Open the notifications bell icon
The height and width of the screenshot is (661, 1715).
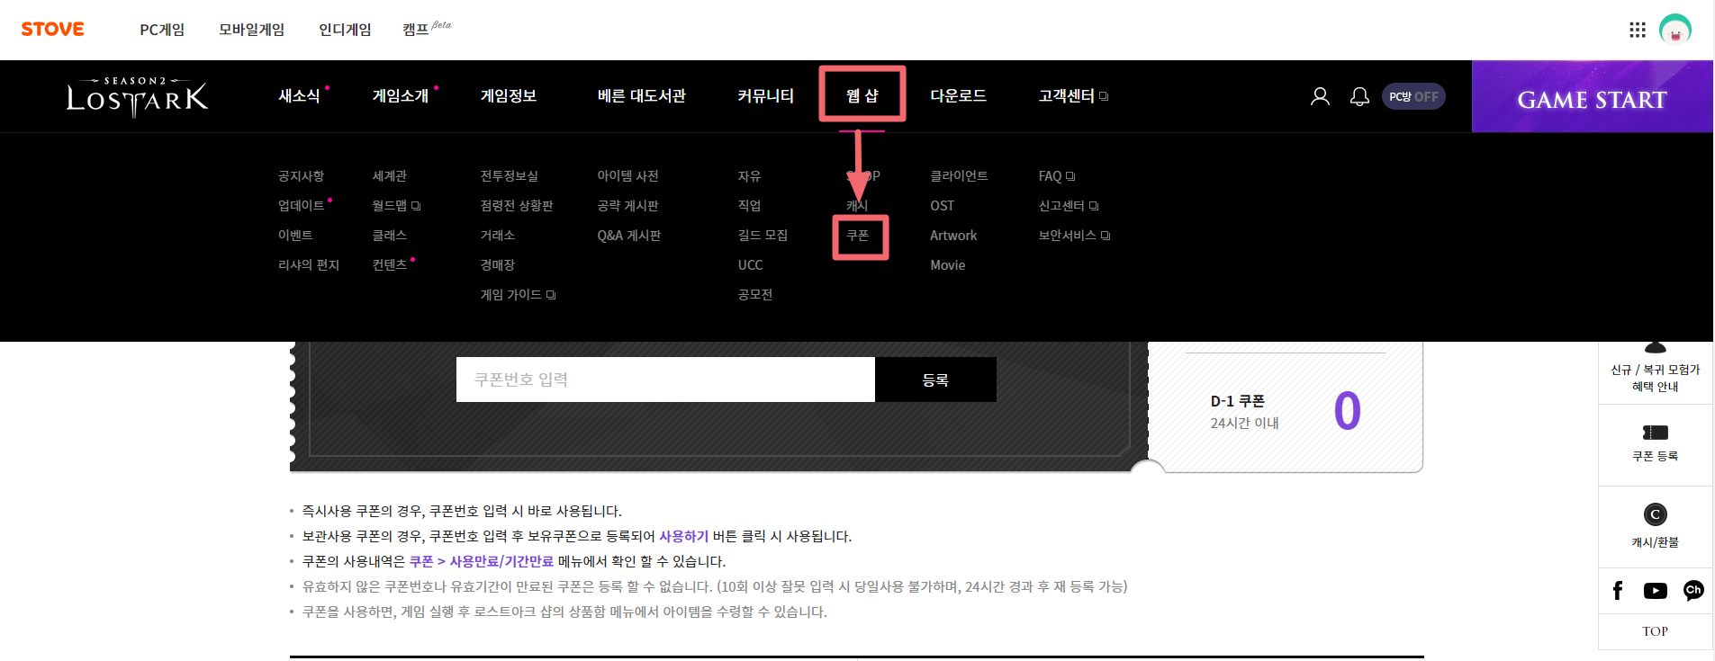pos(1359,96)
